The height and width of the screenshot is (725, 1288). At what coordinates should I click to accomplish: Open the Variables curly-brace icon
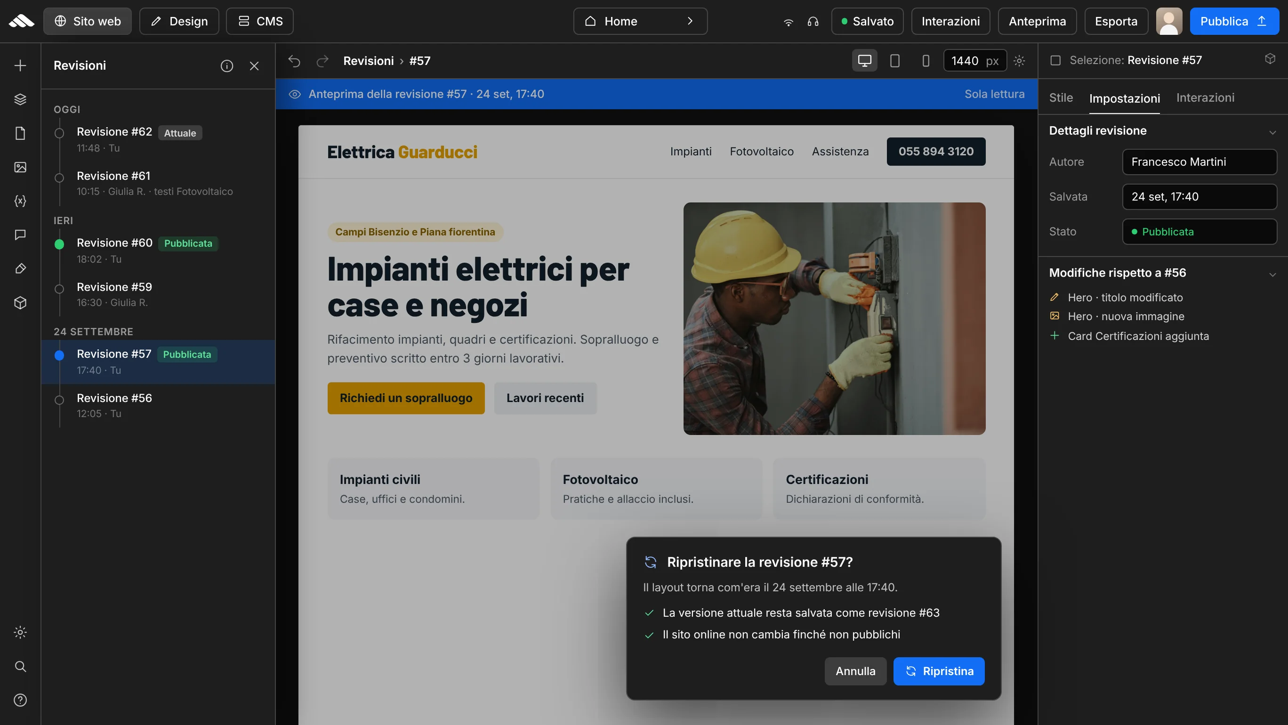20,201
